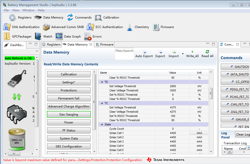Switch to the Registers tab
Image resolution: width=250 pixels, height=164 pixels.
pos(51,45)
